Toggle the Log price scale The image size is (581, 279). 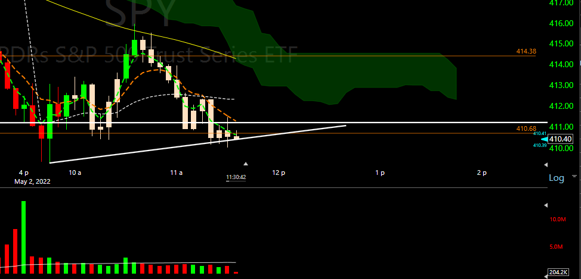556,178
